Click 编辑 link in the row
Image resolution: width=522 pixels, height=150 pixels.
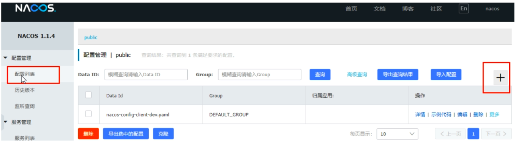click(x=462, y=114)
